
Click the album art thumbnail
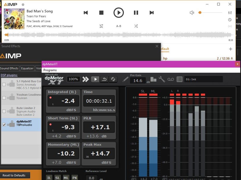click(x=14, y=19)
